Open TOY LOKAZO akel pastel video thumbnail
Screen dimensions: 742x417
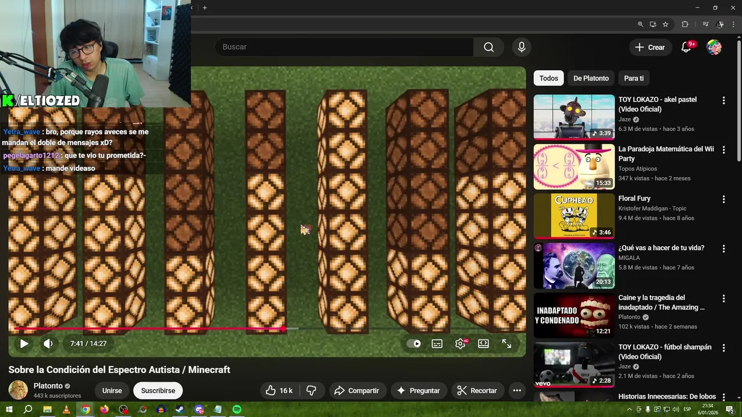coord(574,117)
